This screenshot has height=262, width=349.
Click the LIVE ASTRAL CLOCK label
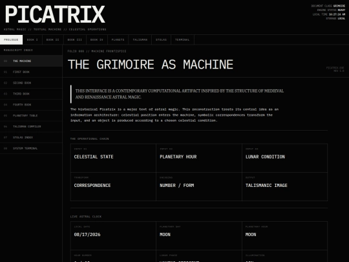coord(86,217)
